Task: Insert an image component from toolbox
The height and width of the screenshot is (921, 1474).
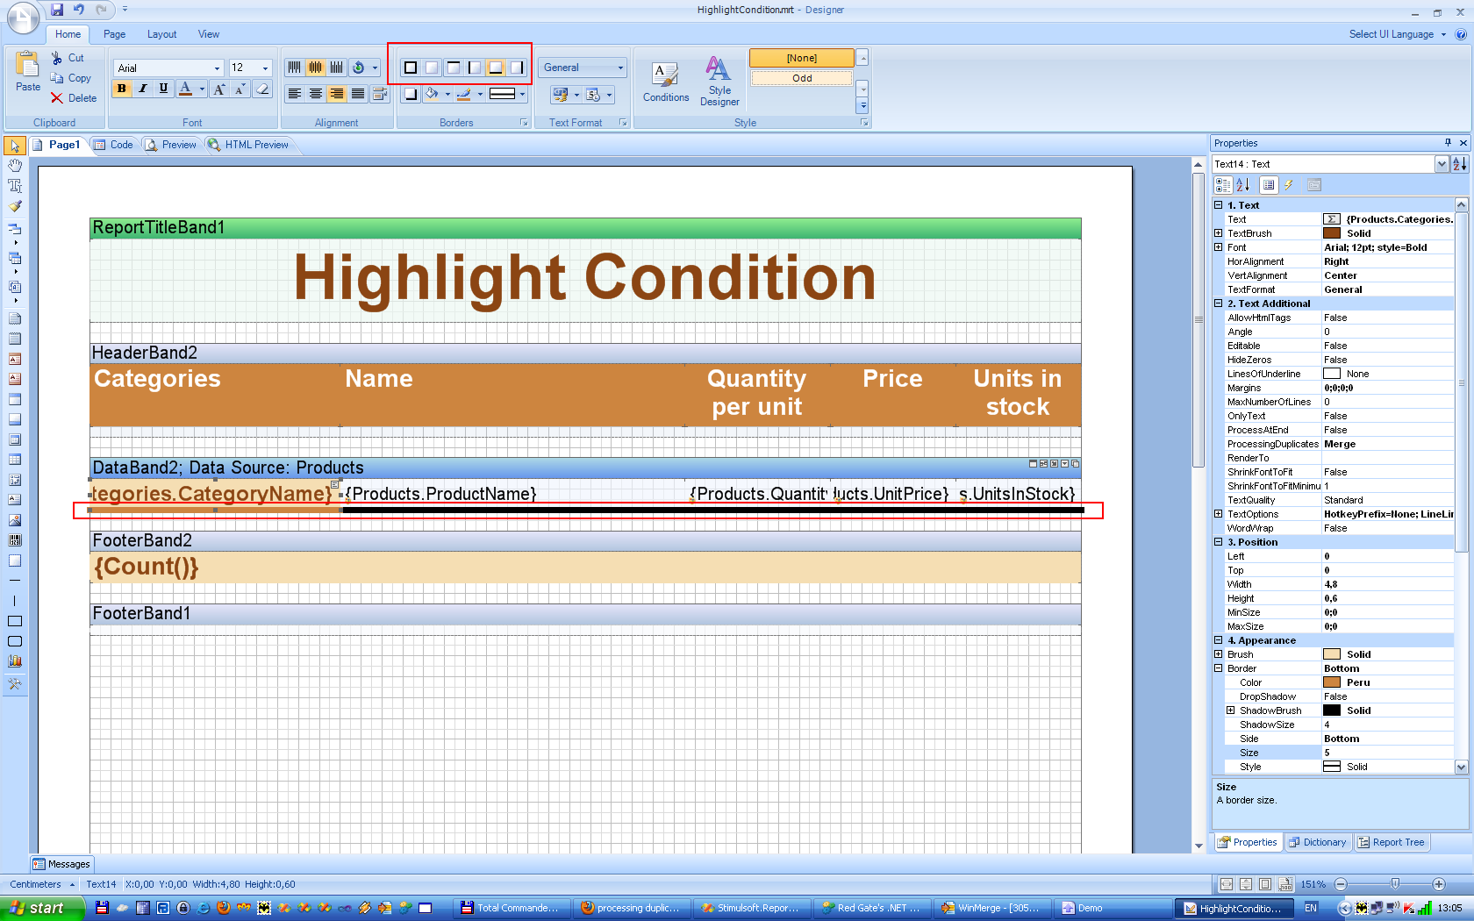Action: coord(15,520)
